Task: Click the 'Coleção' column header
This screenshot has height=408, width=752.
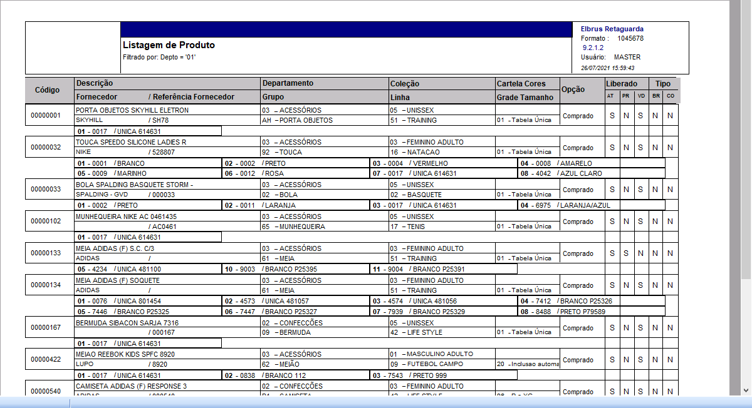Action: click(x=405, y=83)
